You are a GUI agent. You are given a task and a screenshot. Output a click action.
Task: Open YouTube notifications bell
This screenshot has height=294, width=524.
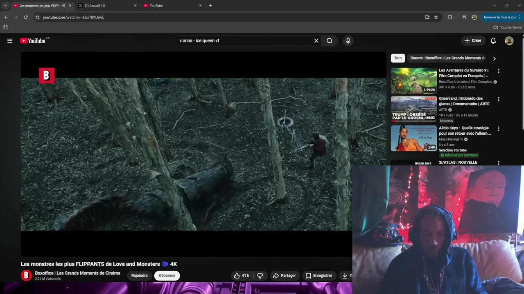coord(493,41)
